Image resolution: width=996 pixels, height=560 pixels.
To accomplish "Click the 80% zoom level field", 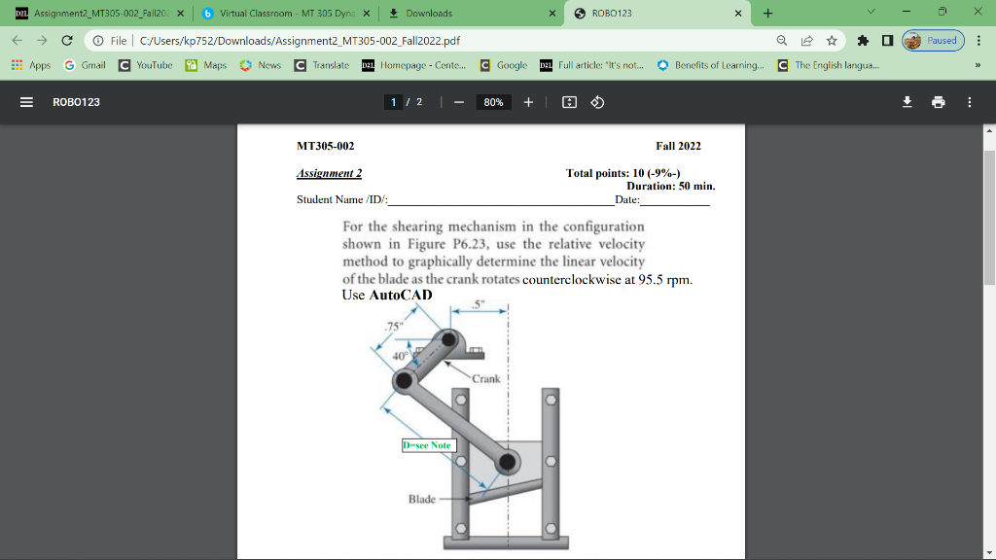I will point(493,102).
